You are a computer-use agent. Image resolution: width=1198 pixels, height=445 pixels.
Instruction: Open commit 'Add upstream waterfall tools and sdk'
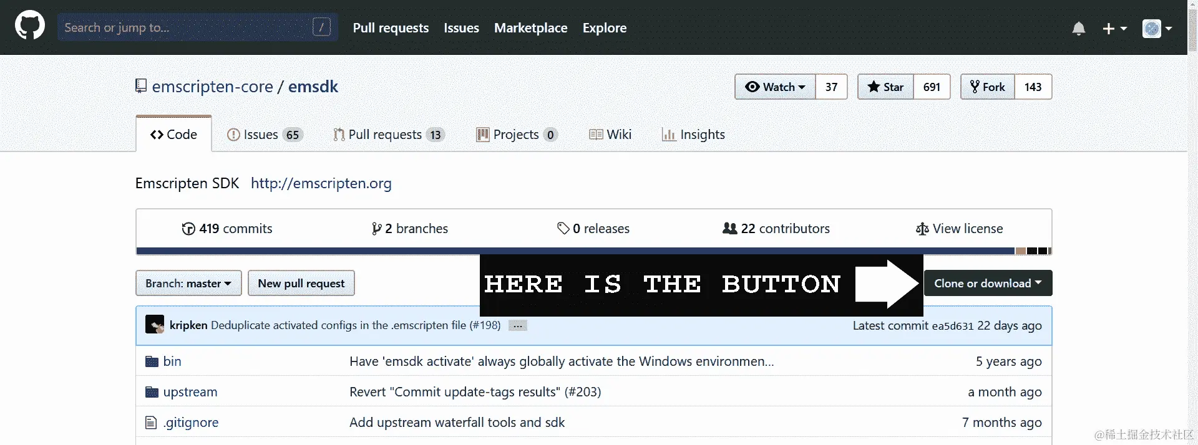(x=457, y=423)
